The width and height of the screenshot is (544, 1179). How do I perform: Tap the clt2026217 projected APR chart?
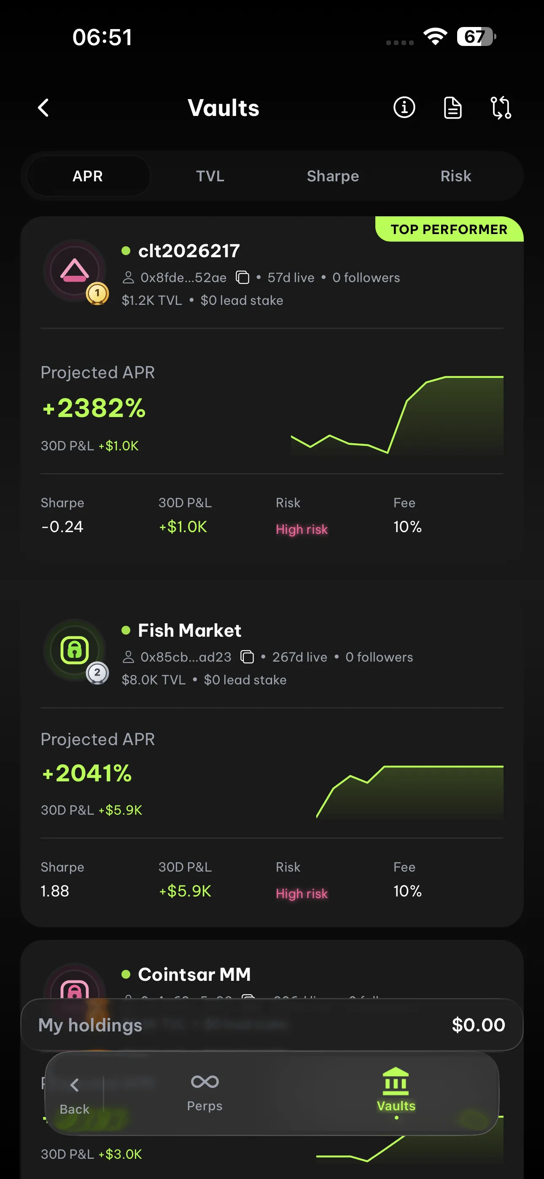[397, 415]
